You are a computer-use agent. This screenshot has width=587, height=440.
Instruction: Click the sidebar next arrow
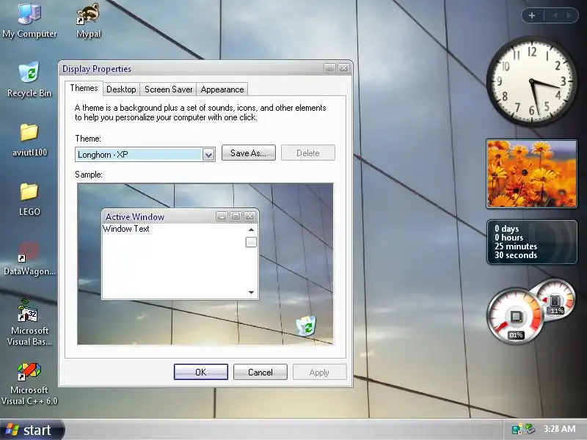coord(569,15)
